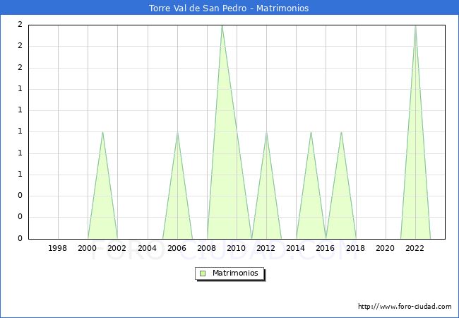The image size is (459, 318).
Task: Click the 2002 x-axis label
Action: (118, 248)
